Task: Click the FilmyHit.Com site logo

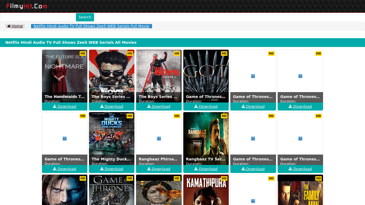Action: click(x=27, y=6)
